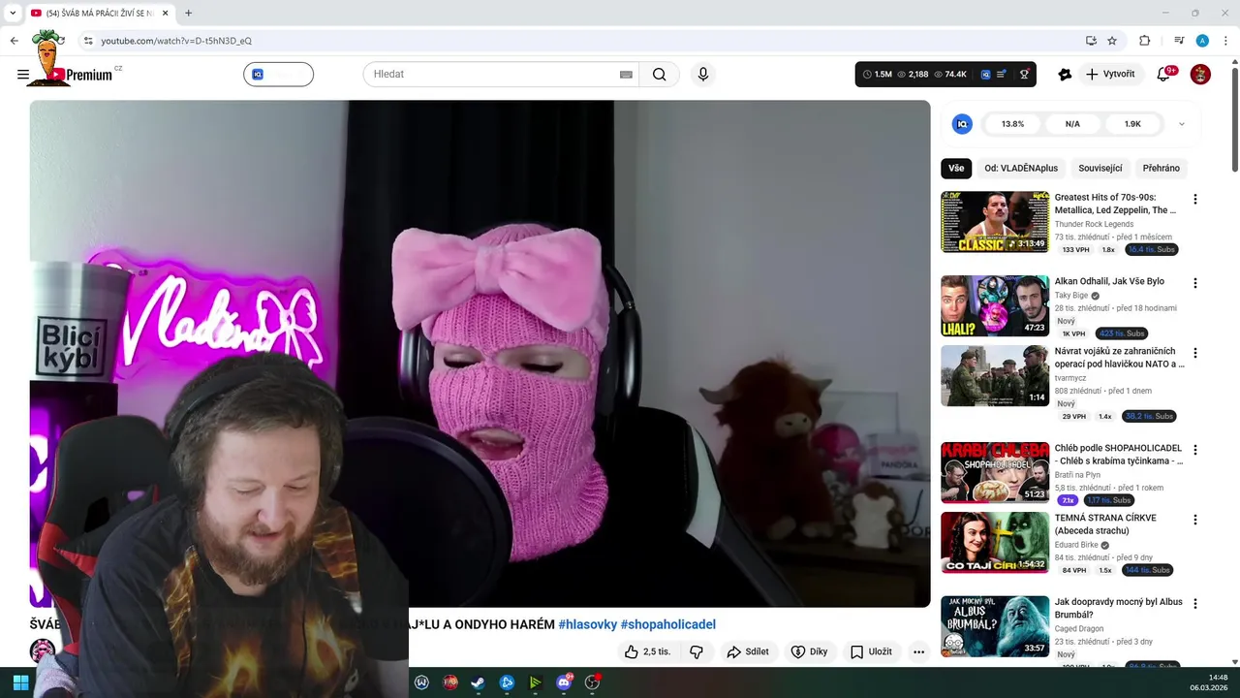Select Od: VLADĚNAplus filter chip
Screen dimensions: 1240x698
[1021, 168]
